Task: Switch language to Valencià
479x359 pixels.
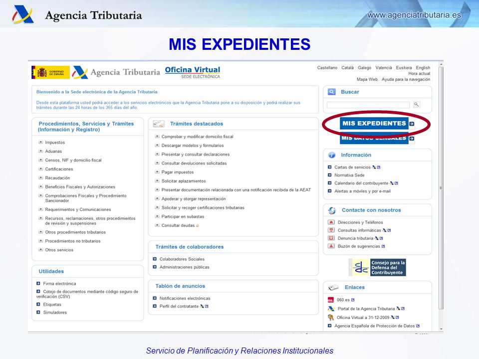Action: (384, 68)
